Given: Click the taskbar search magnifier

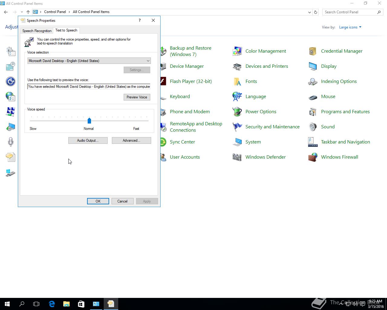Looking at the screenshot, I should [x=22, y=304].
